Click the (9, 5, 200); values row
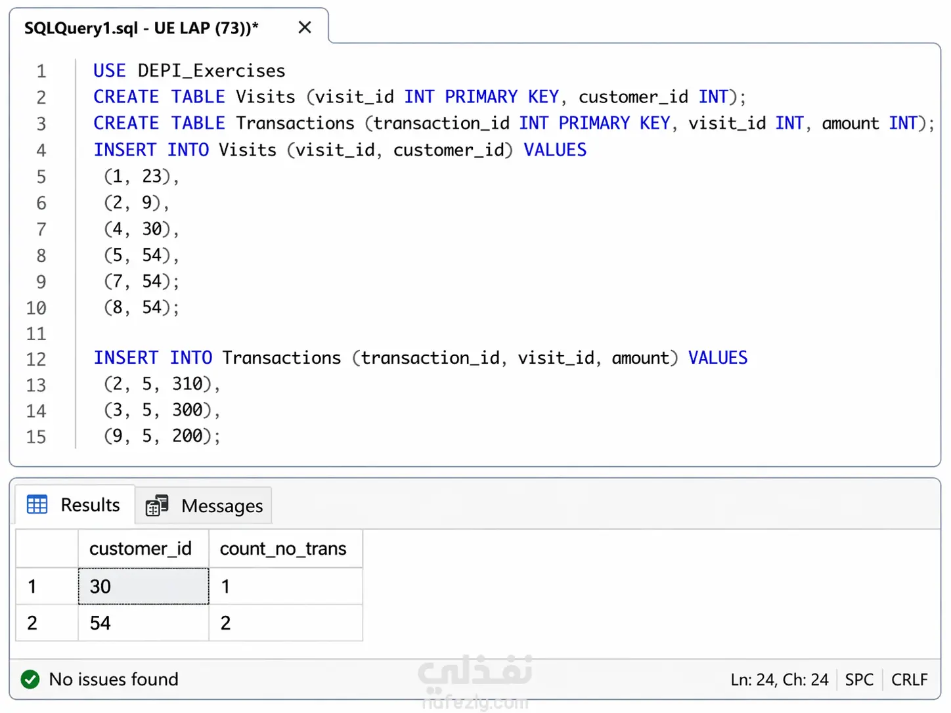The width and height of the screenshot is (951, 713). 162,436
